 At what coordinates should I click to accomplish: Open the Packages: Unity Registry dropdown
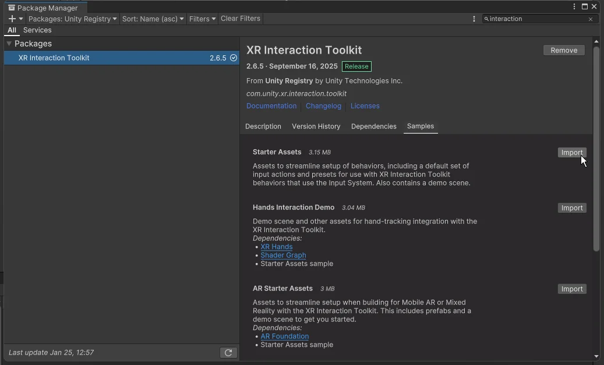tap(72, 19)
